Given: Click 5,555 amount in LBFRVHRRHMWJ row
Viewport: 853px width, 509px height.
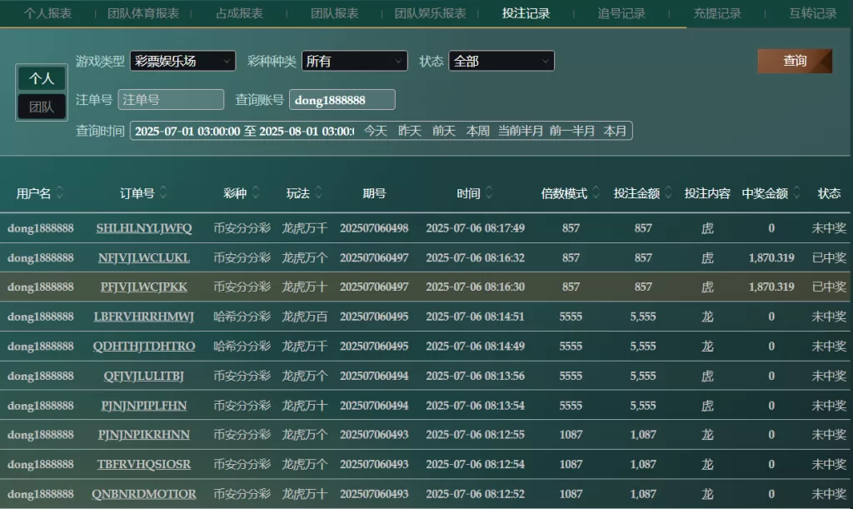Looking at the screenshot, I should pyautogui.click(x=643, y=317).
